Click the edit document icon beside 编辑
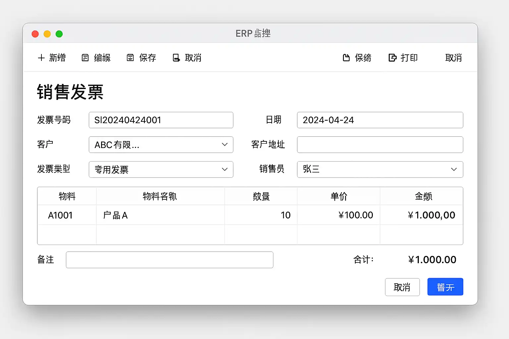This screenshot has width=509, height=339. click(85, 58)
